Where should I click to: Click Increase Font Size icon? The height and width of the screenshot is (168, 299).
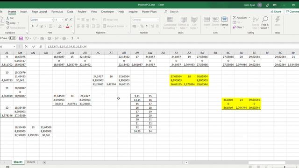(66, 20)
